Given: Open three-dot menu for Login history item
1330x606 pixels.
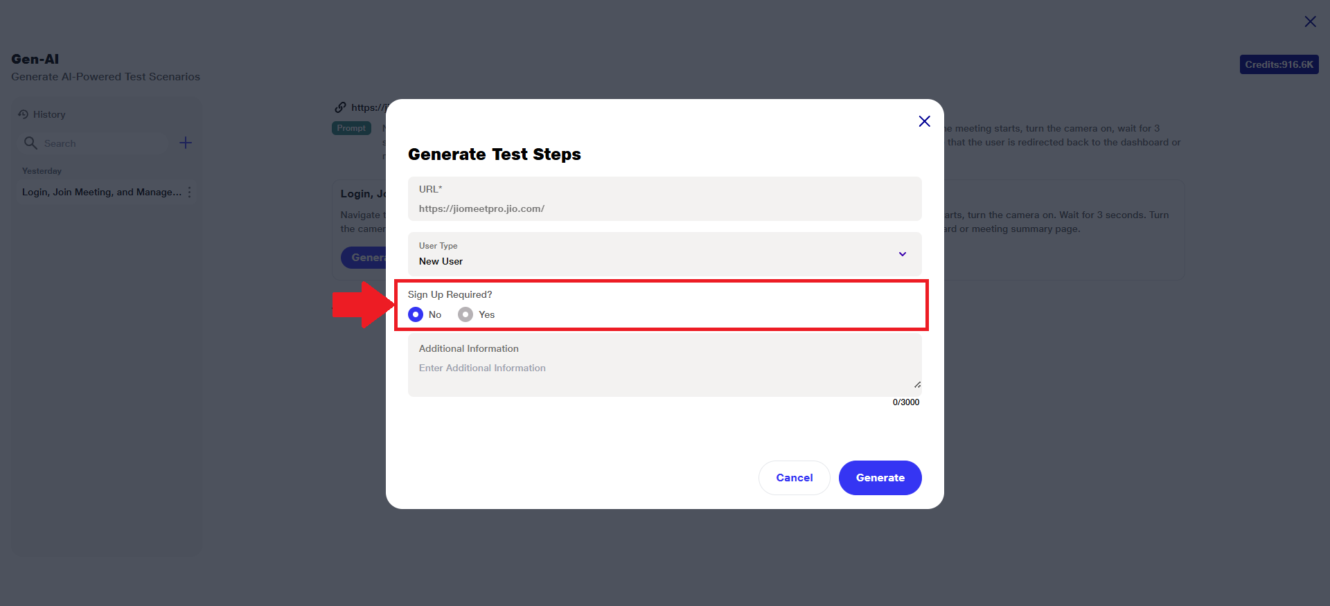Looking at the screenshot, I should point(190,192).
